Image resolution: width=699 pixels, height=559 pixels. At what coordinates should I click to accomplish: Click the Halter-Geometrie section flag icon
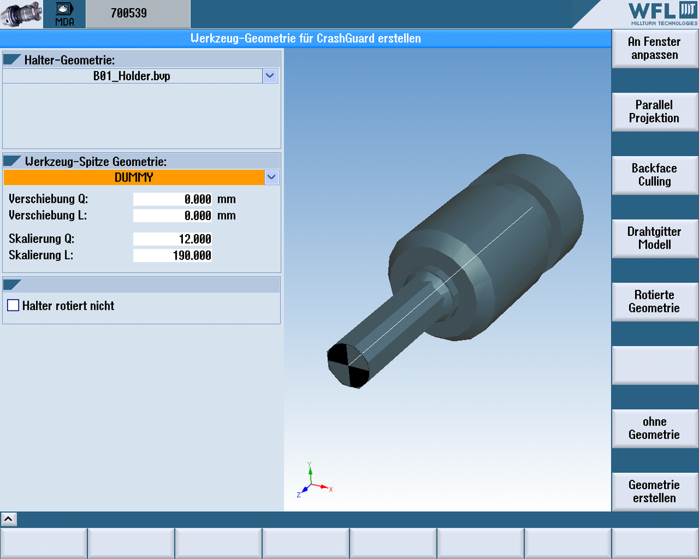(x=12, y=60)
